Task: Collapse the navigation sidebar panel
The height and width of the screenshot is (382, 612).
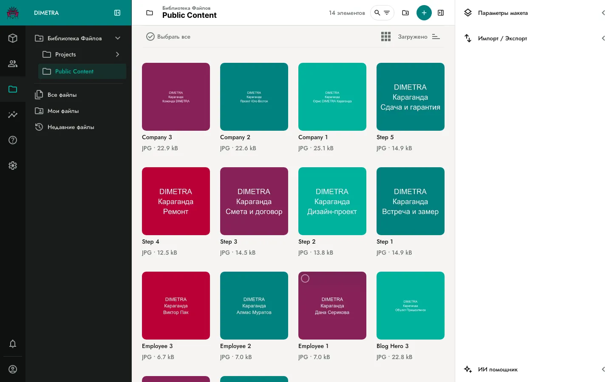Action: tap(117, 13)
